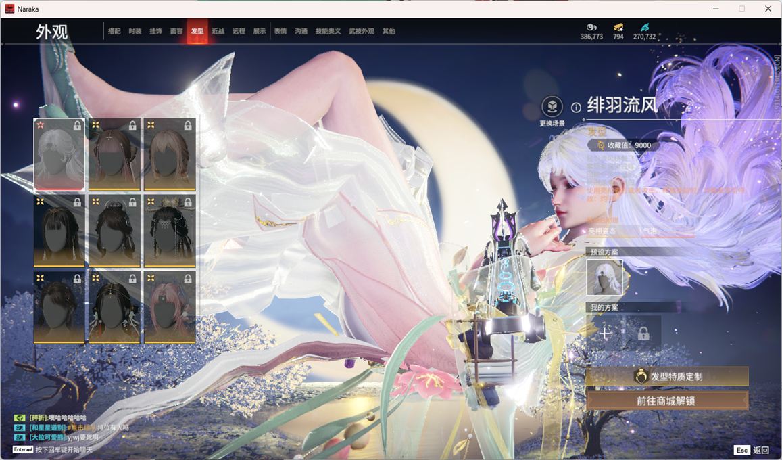Click the 386,773 silver balance
Image resolution: width=782 pixels, height=460 pixels.
tap(591, 37)
